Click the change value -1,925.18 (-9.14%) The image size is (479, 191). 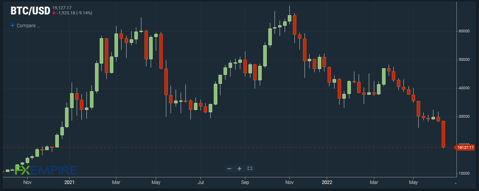74,12
